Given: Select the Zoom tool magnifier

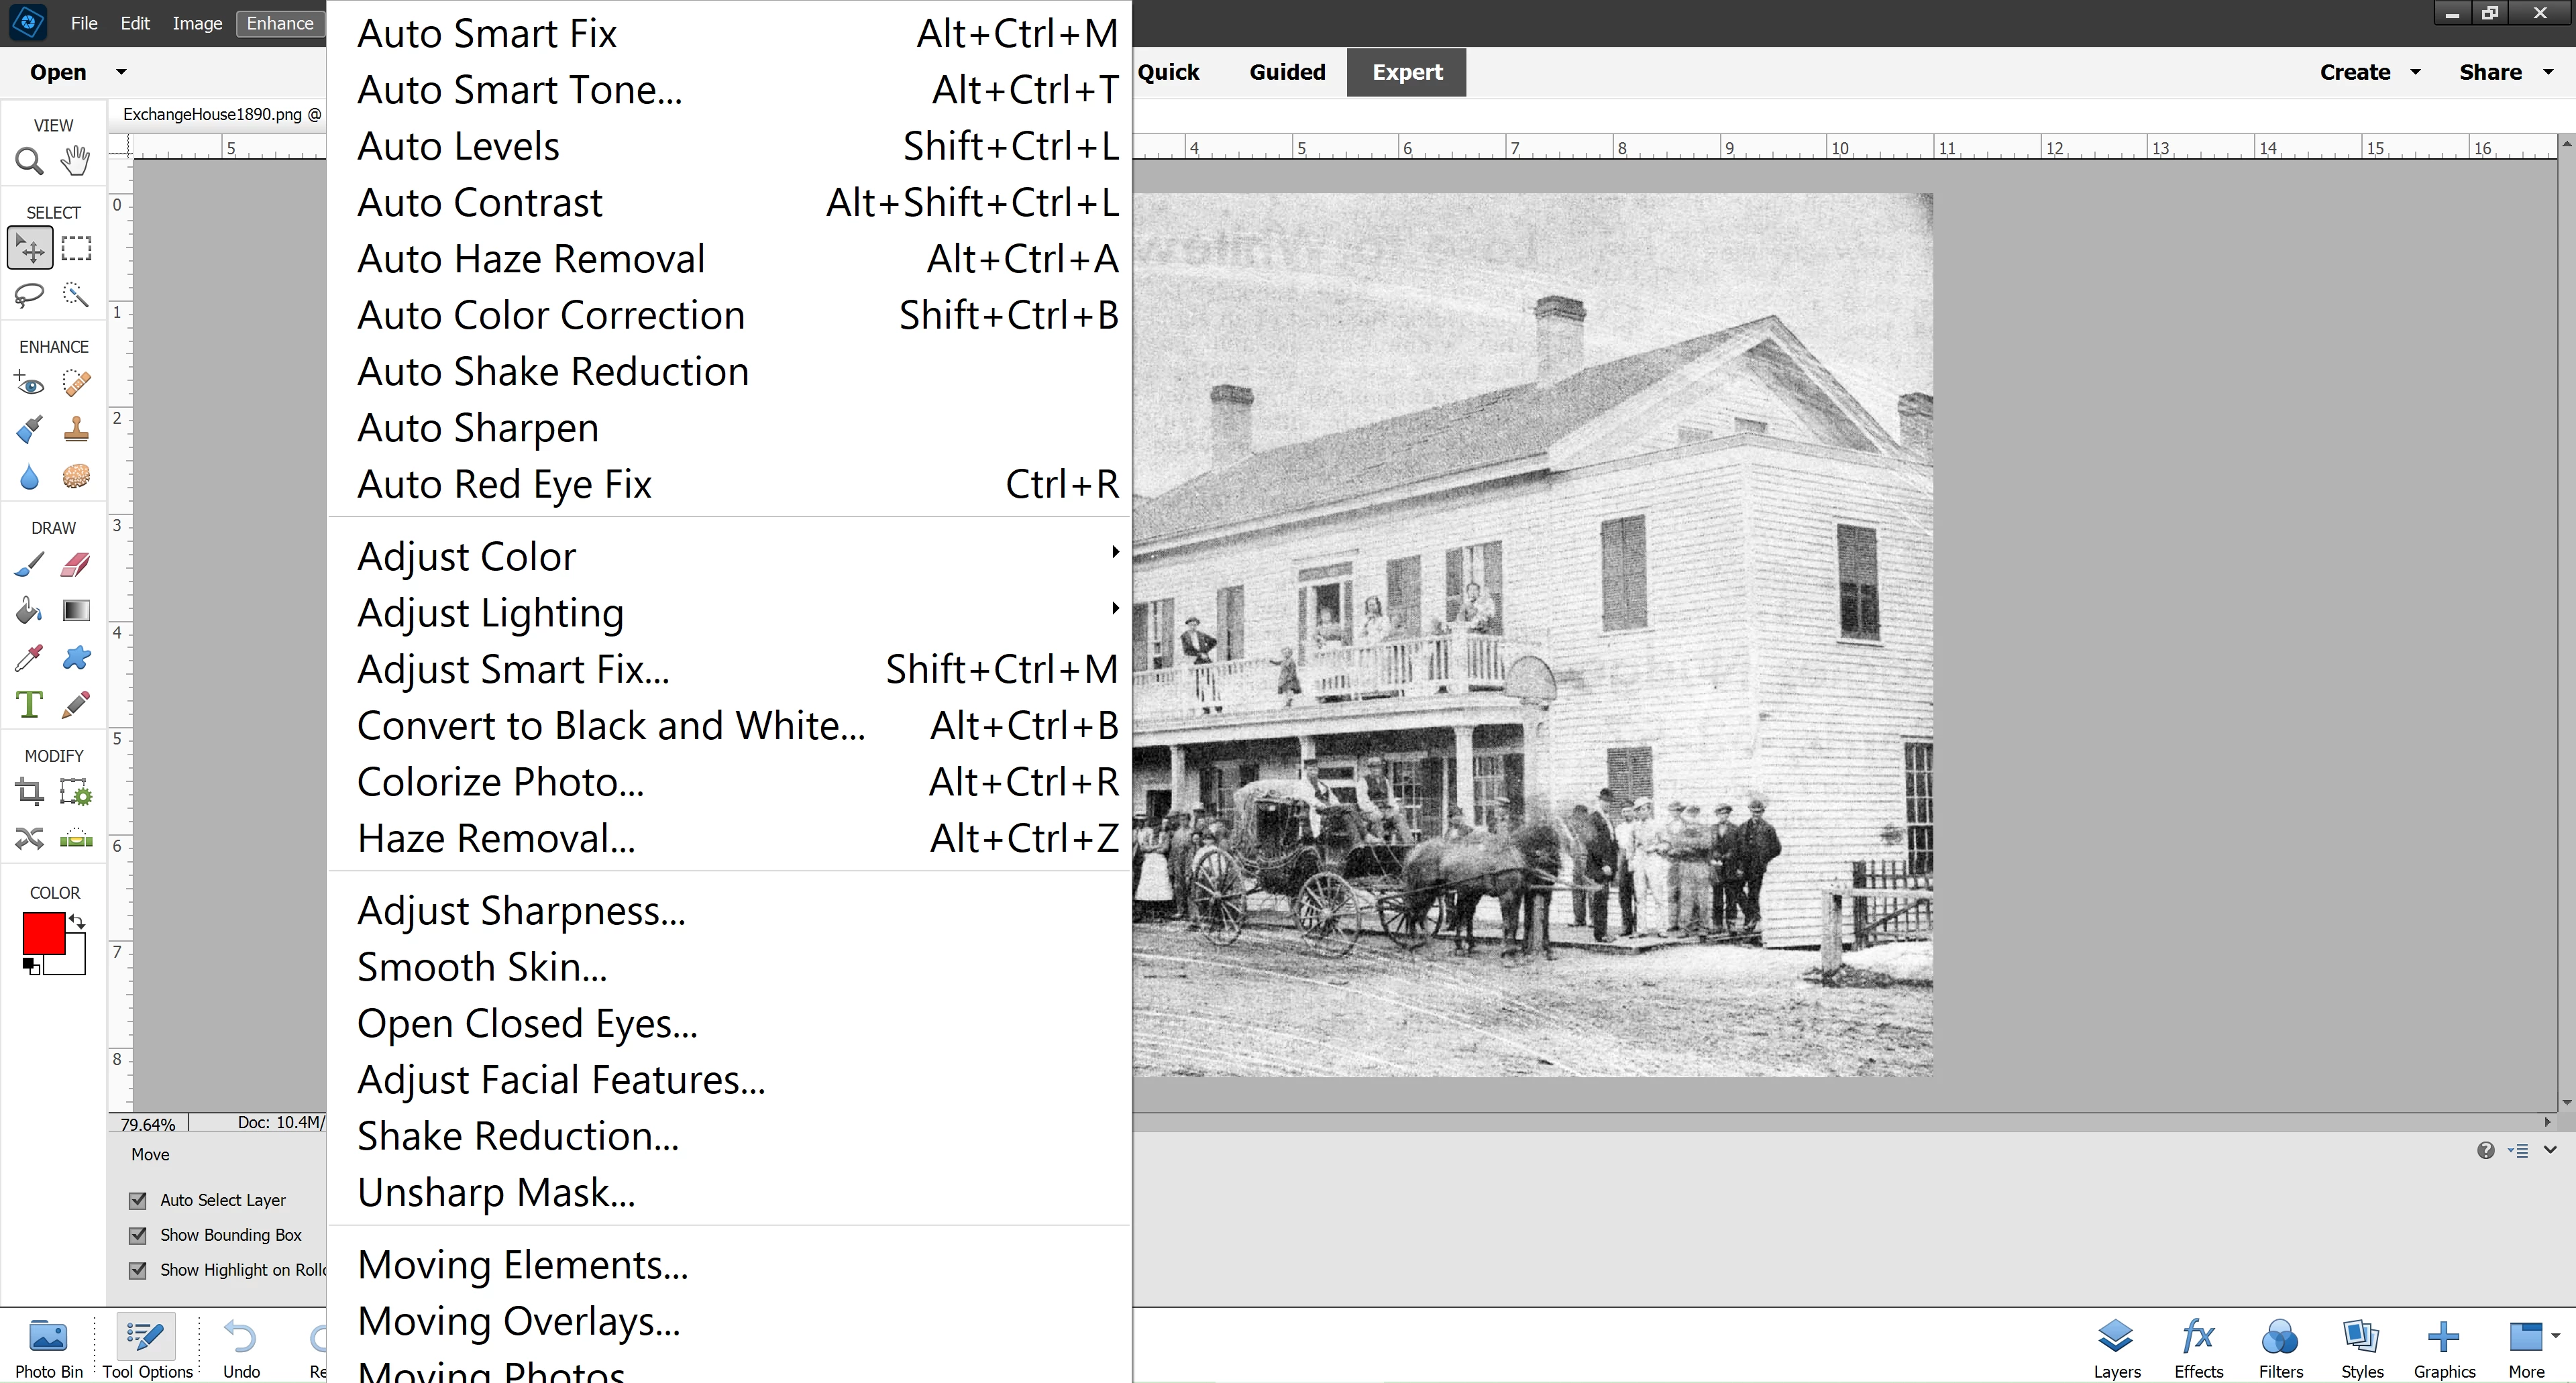Looking at the screenshot, I should [x=29, y=160].
